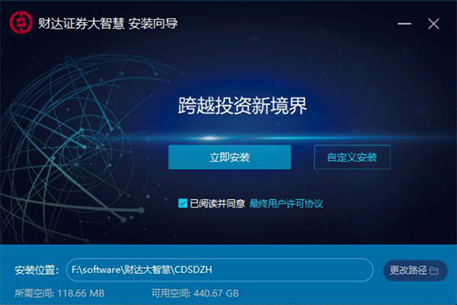Open the 最终用户许可协议 link
This screenshot has width=457, height=305.
(x=286, y=203)
